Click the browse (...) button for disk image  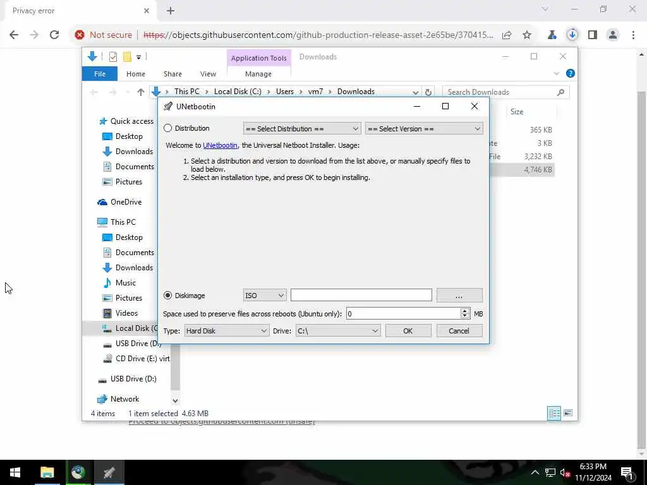pos(459,296)
